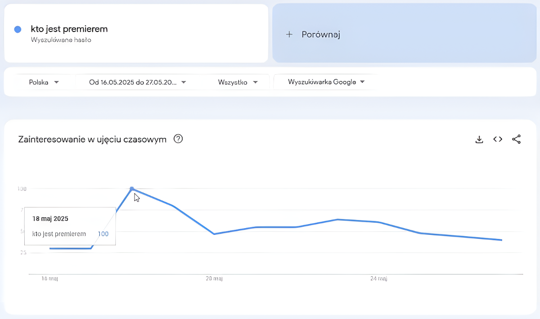Open the Polska country dropdown

tap(44, 82)
